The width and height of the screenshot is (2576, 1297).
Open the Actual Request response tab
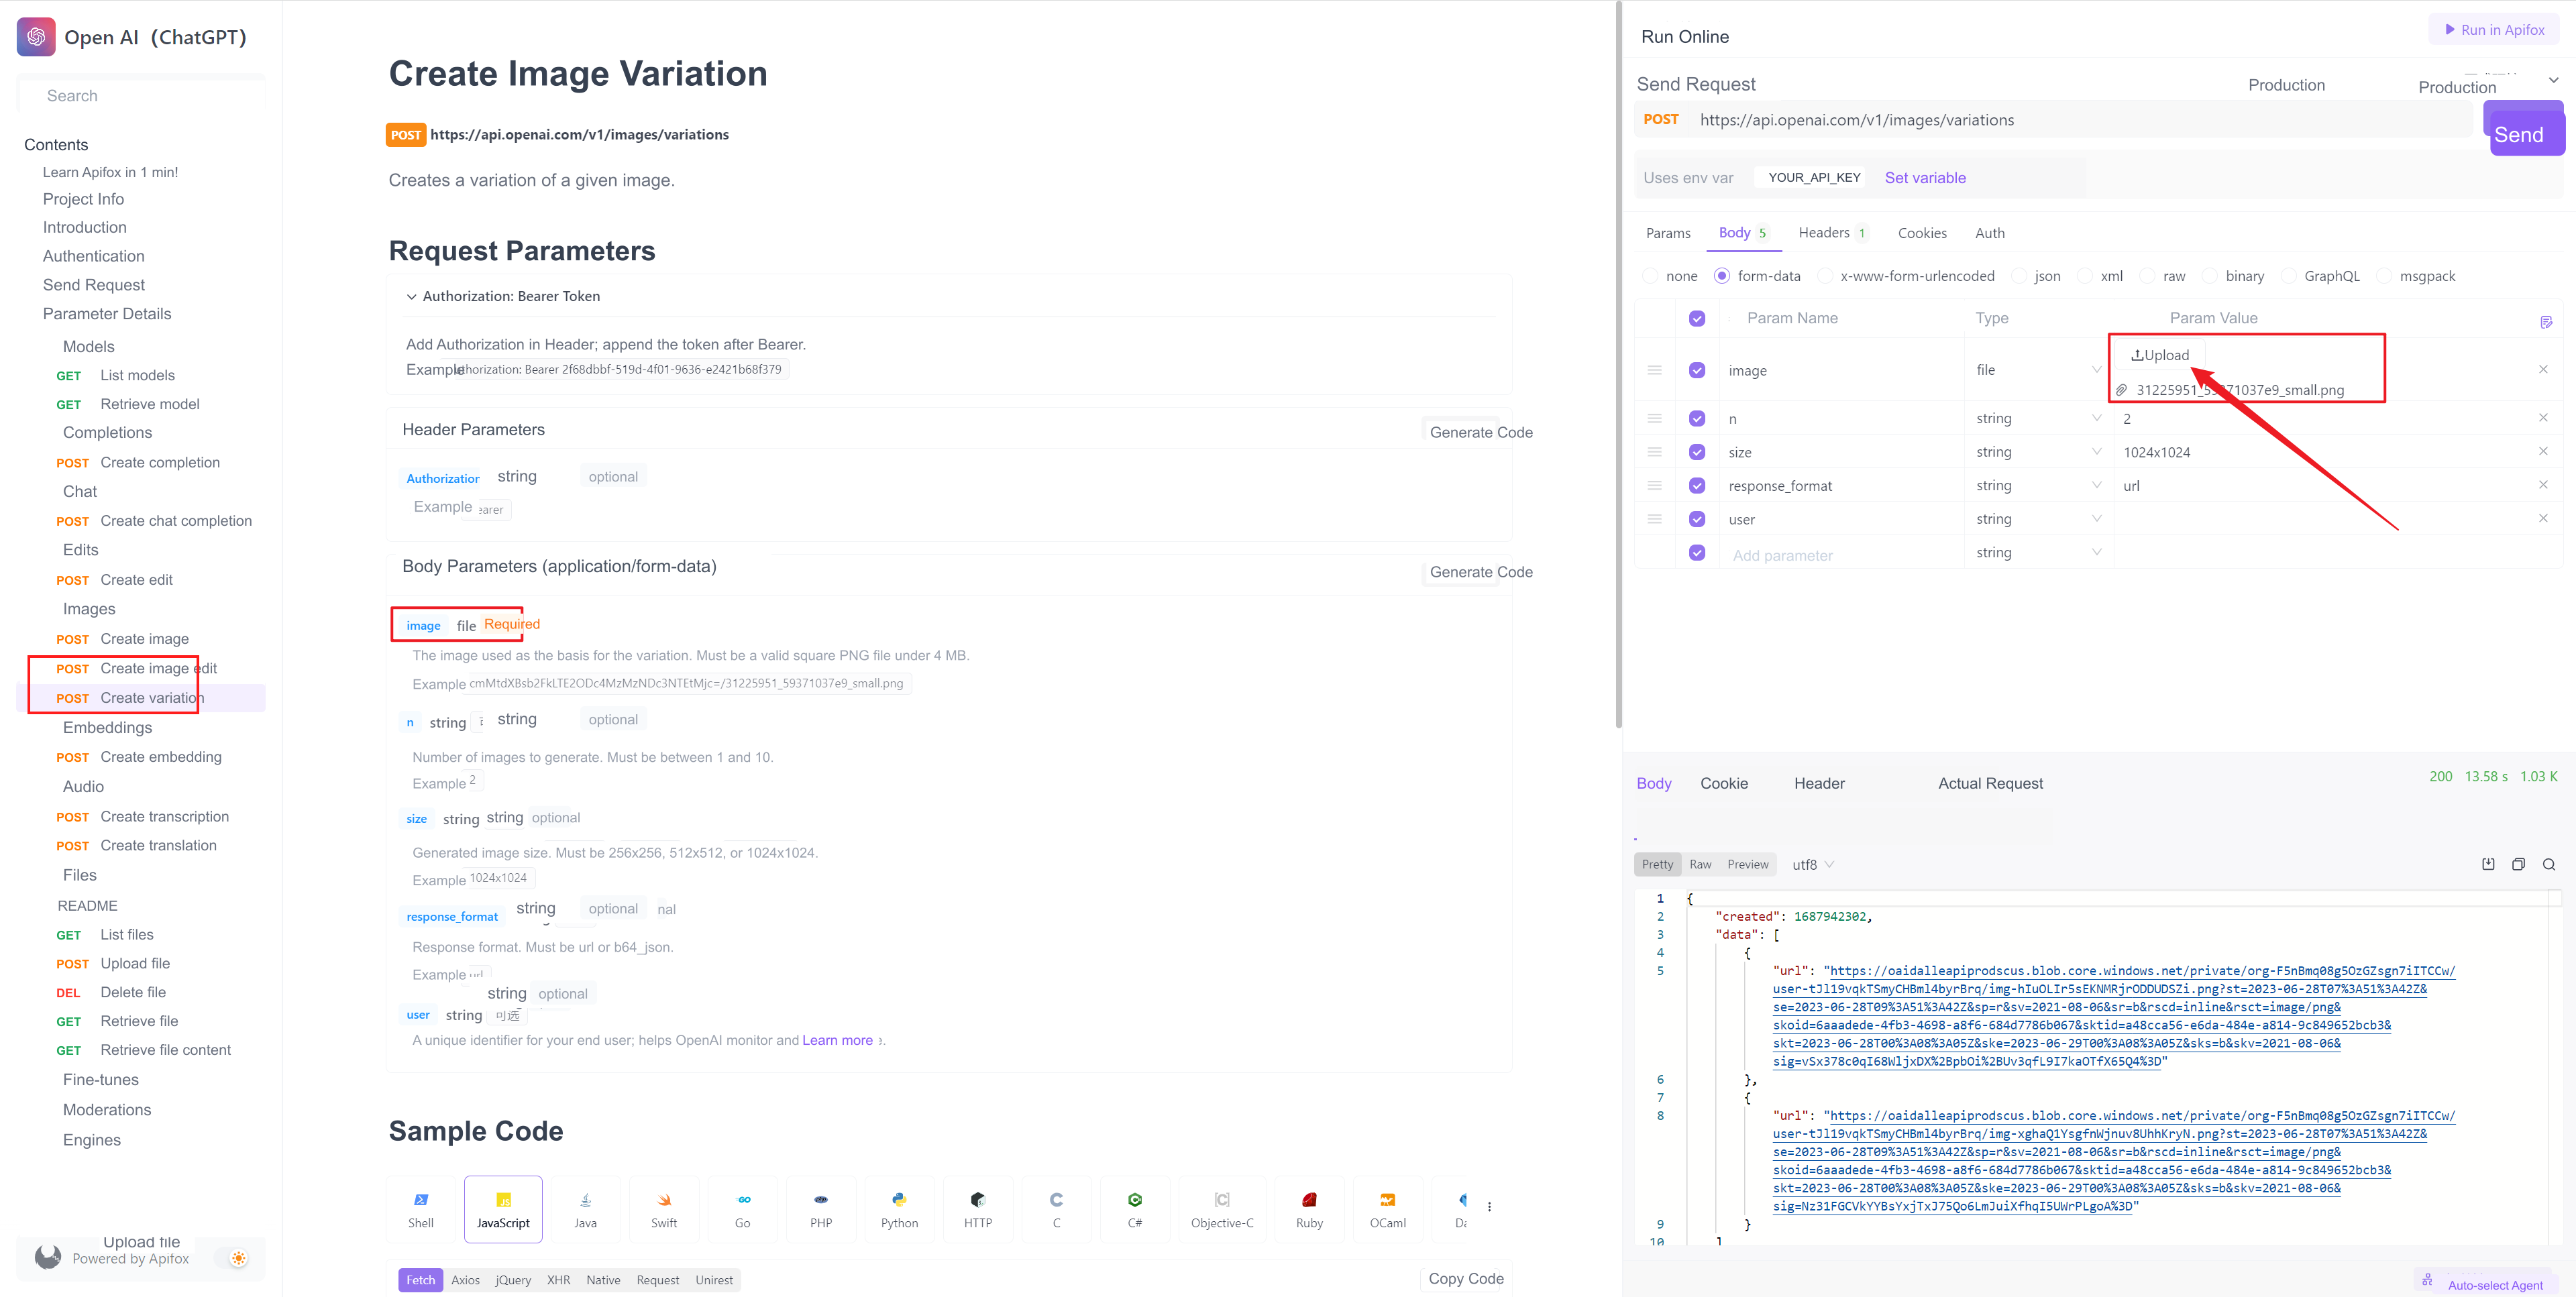click(1990, 783)
